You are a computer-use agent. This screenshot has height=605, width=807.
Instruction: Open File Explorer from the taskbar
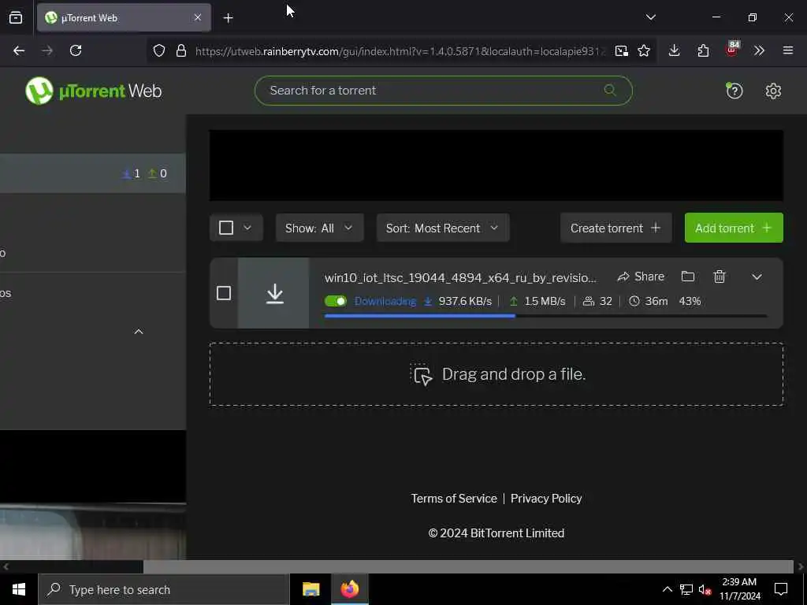tap(311, 589)
